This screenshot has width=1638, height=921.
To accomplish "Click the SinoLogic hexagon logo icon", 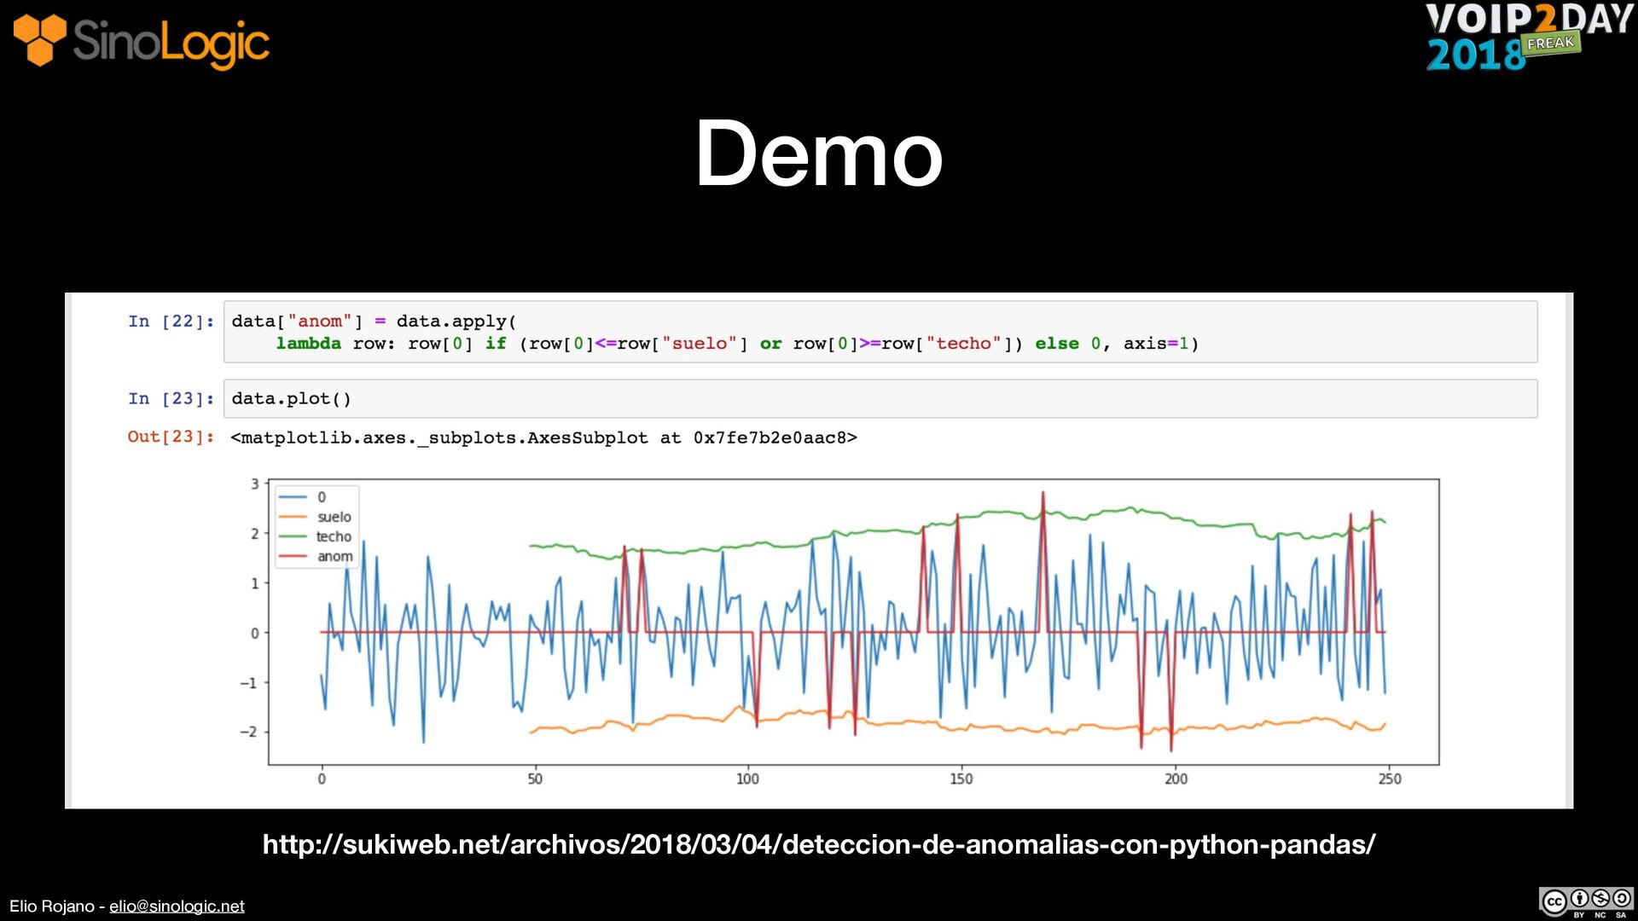I will [39, 39].
